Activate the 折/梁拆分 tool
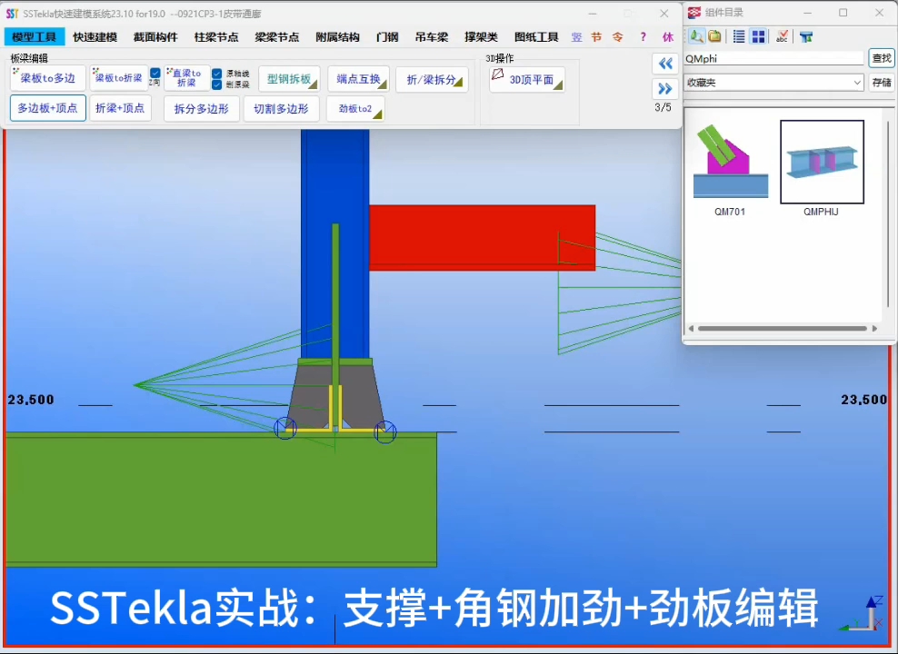Image resolution: width=898 pixels, height=654 pixels. click(434, 78)
